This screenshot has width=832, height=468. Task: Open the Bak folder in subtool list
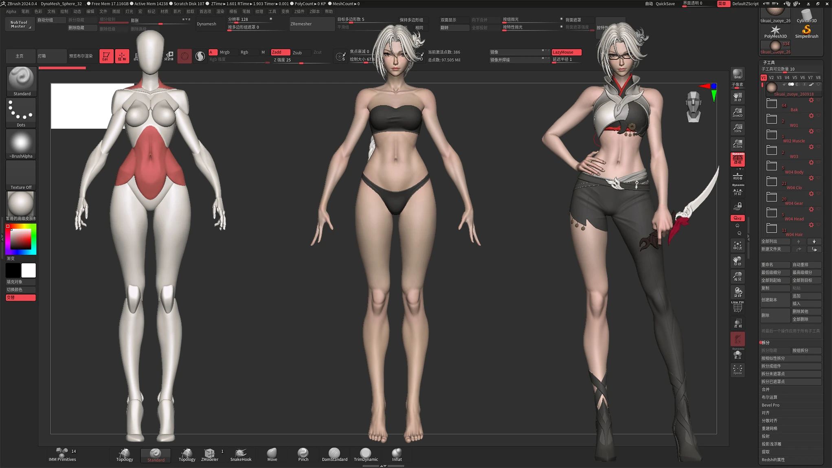tap(772, 104)
